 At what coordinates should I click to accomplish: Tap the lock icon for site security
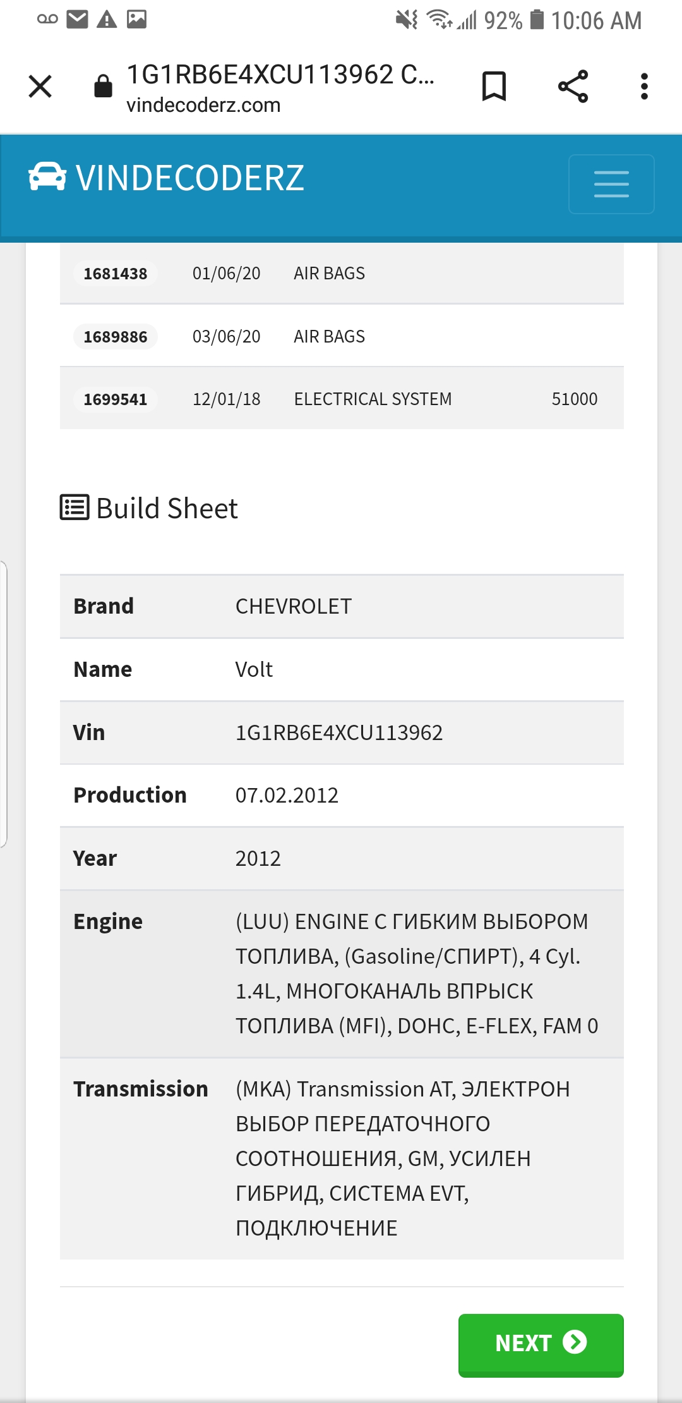point(103,87)
